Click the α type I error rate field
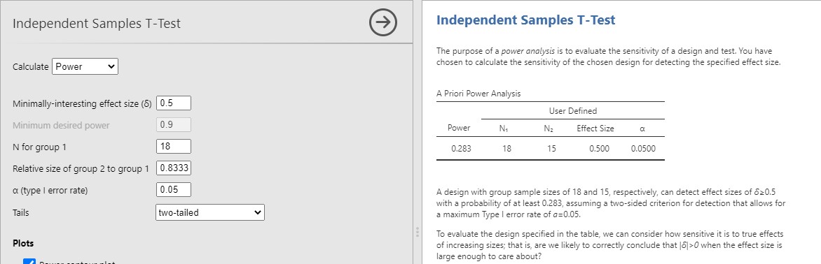This screenshot has height=264, width=821. click(x=174, y=190)
